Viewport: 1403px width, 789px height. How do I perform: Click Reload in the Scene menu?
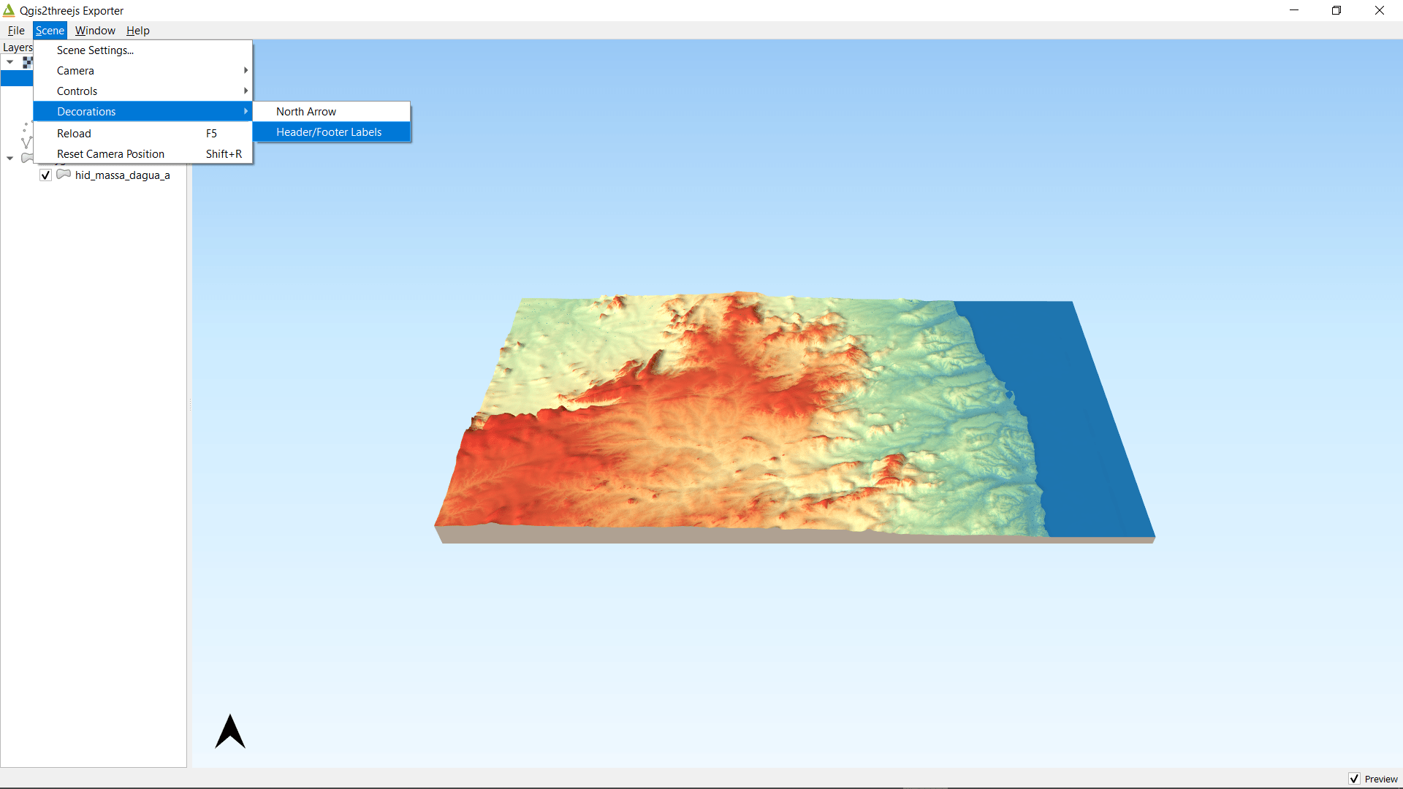pos(75,134)
